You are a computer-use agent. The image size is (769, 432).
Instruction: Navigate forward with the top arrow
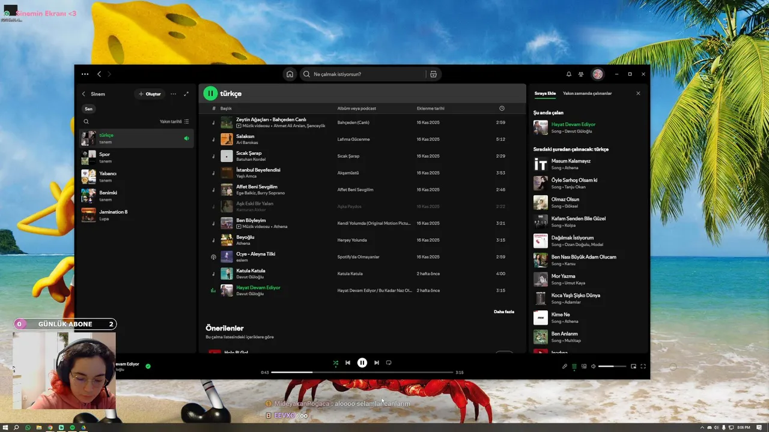point(109,74)
